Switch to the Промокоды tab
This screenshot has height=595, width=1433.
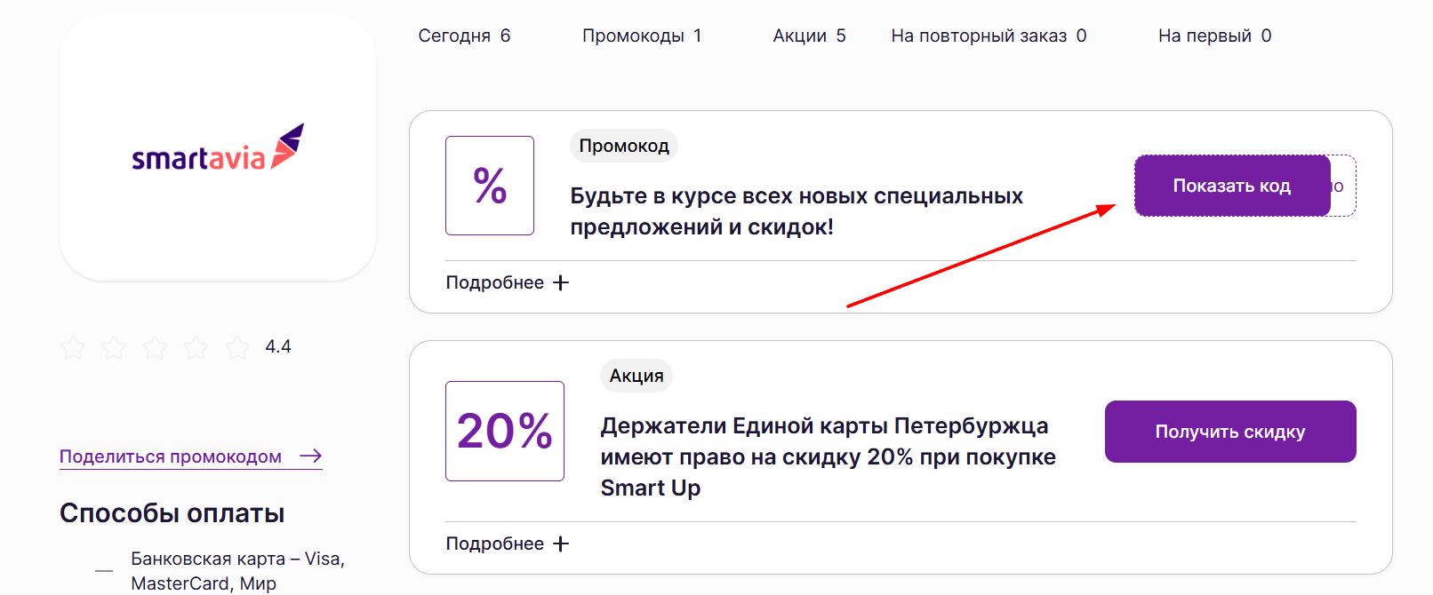tap(642, 35)
